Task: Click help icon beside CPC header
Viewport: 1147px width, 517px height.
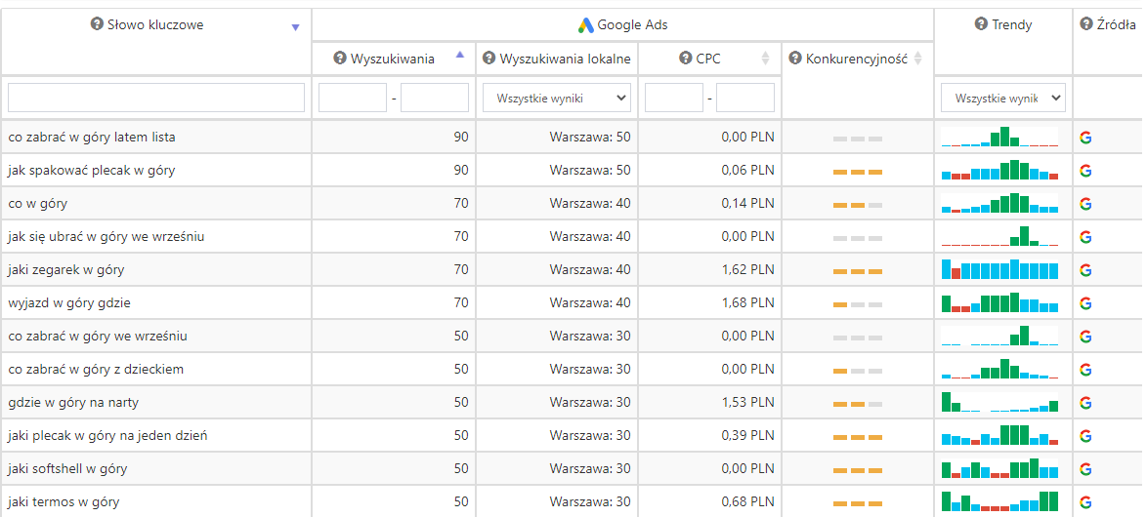Action: 686,59
